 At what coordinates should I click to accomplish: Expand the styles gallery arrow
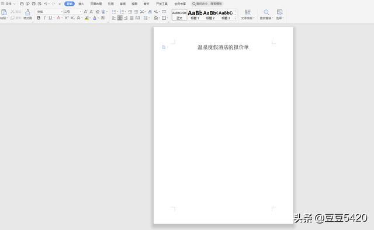(x=236, y=19)
